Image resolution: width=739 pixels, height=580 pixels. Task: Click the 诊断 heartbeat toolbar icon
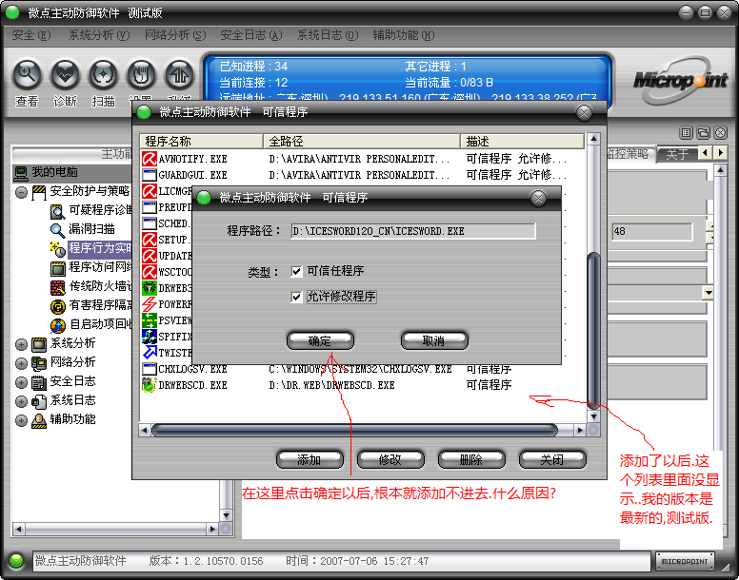65,74
